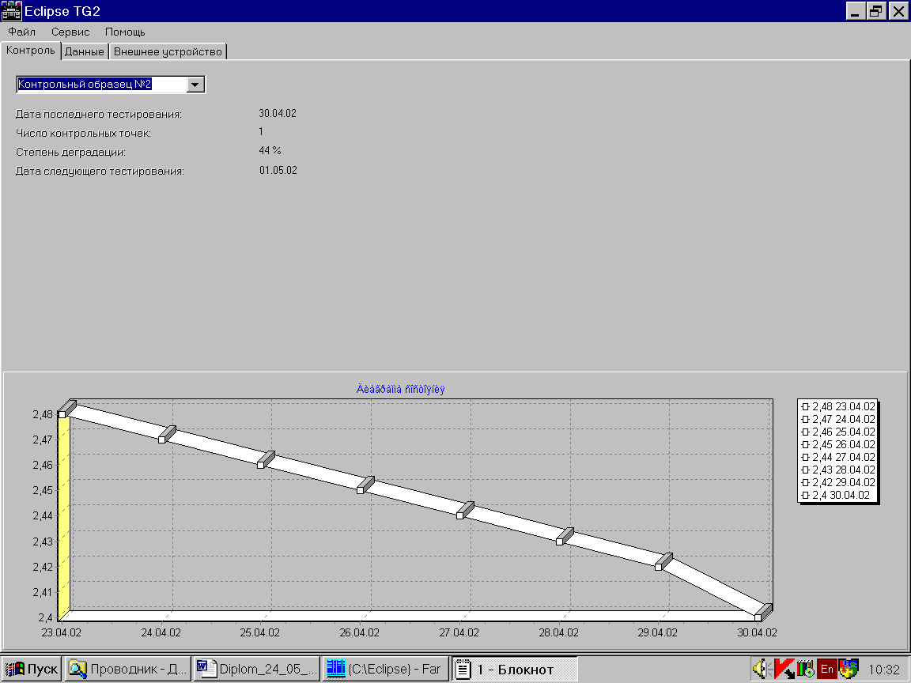
Task: Click the Eclipse TG2 title bar icon
Action: point(11,11)
